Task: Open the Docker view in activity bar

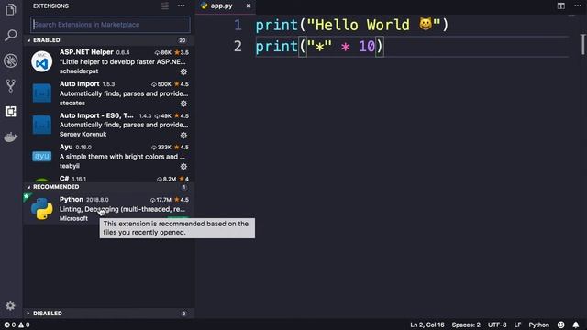Action: pos(11,137)
